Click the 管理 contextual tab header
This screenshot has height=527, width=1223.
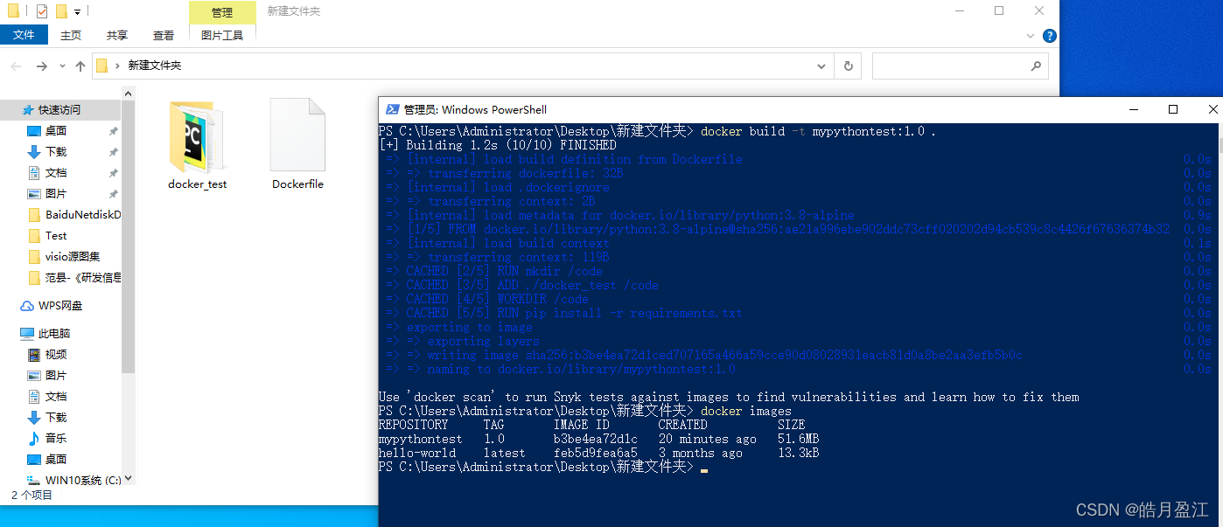coord(222,12)
